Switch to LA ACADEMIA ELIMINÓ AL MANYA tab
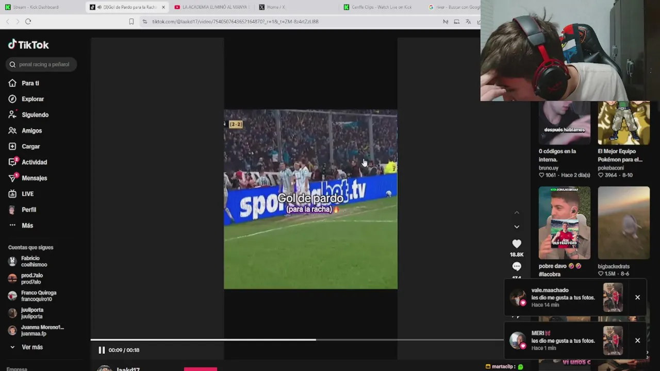The width and height of the screenshot is (660, 371). 211,7
